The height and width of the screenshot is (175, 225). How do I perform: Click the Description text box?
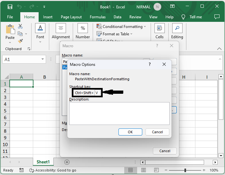pos(119,113)
